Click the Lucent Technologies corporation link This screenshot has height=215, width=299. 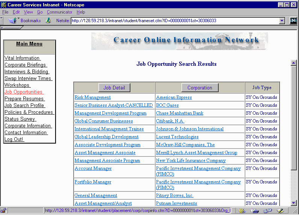(177, 137)
